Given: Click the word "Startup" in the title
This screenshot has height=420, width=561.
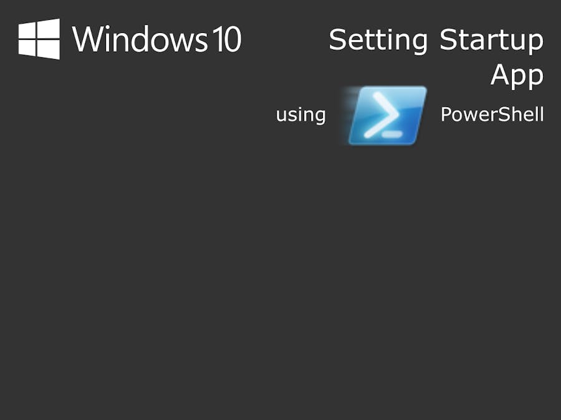Looking at the screenshot, I should (x=491, y=41).
